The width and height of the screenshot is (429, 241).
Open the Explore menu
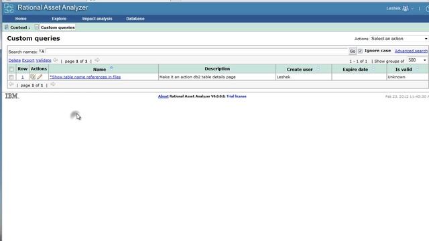coord(59,19)
